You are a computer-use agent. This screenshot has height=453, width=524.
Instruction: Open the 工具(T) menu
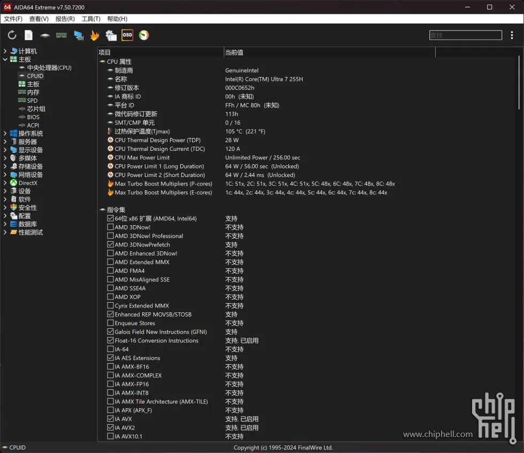(x=91, y=19)
